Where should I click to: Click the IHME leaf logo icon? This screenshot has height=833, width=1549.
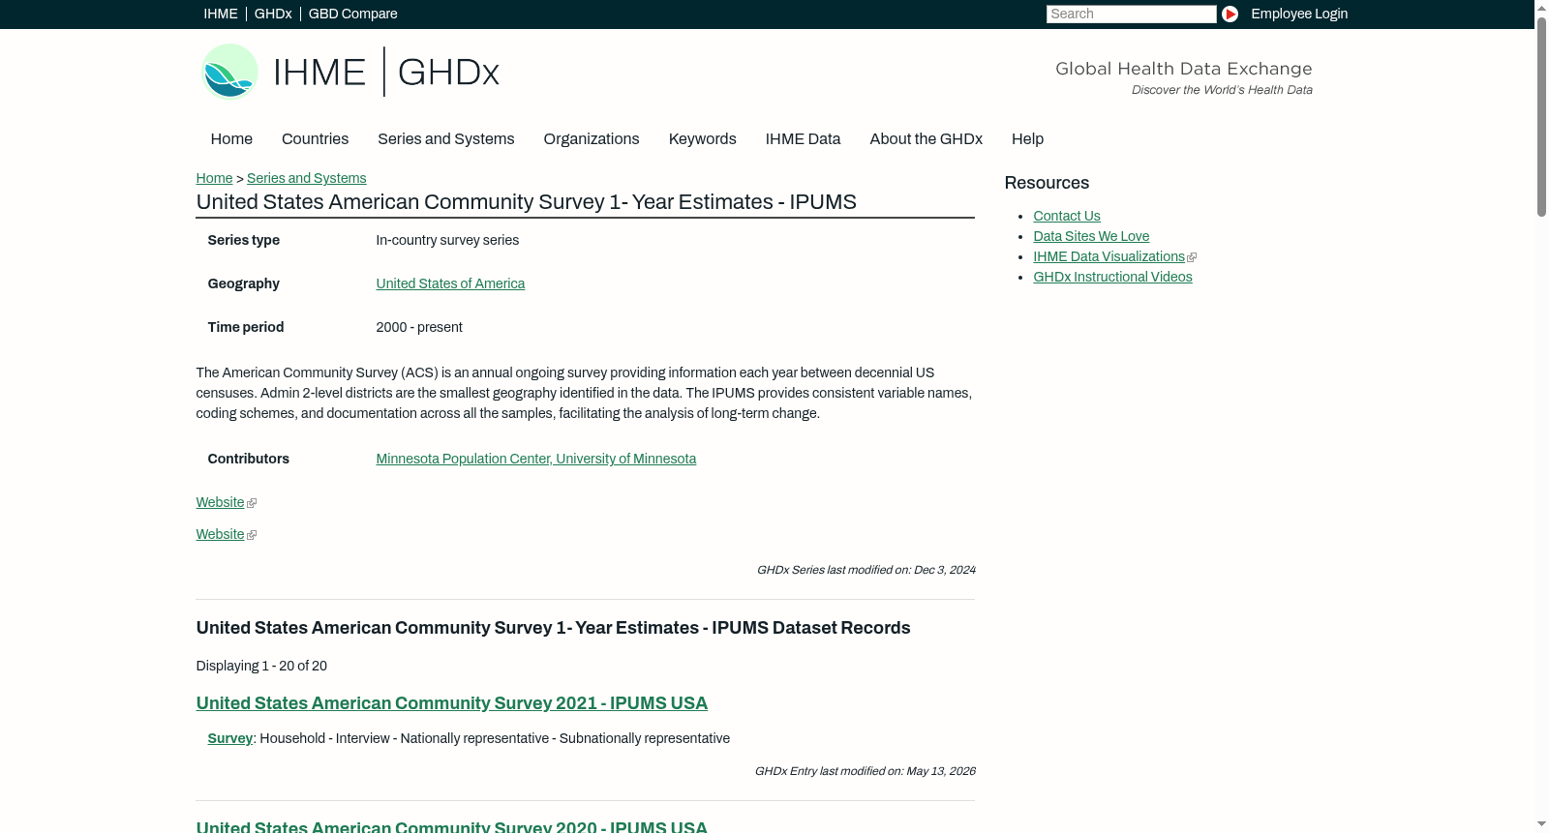click(229, 72)
